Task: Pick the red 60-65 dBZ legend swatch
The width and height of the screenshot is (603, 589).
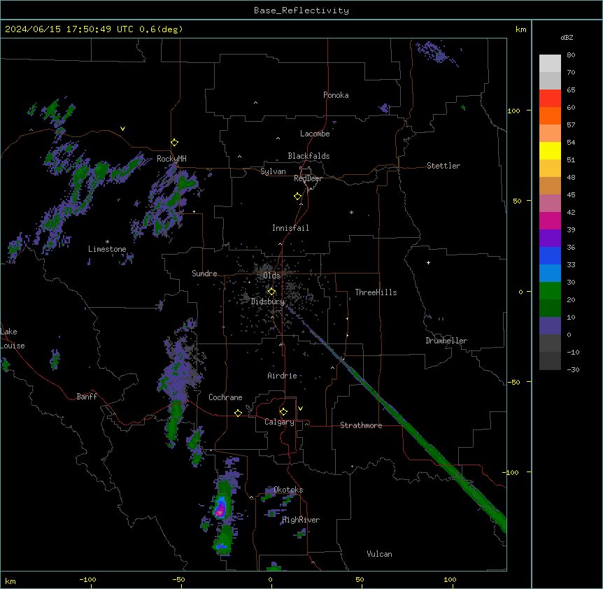Action: click(x=550, y=99)
